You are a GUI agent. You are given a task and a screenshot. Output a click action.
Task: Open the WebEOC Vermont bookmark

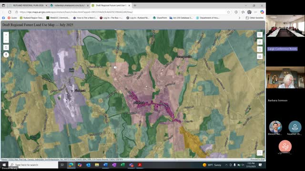pyautogui.click(x=58, y=18)
